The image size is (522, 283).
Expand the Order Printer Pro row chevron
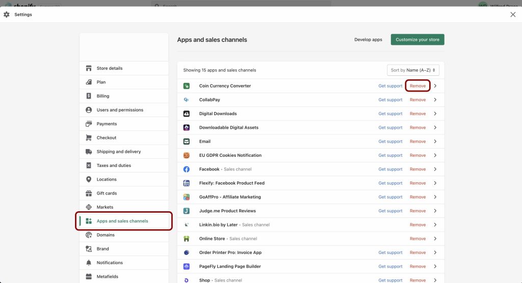[x=435, y=252]
